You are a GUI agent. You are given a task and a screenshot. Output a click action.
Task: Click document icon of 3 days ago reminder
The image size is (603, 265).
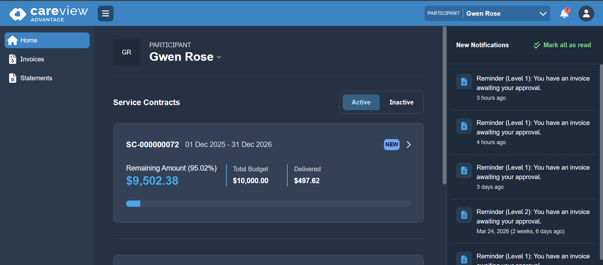click(x=464, y=171)
